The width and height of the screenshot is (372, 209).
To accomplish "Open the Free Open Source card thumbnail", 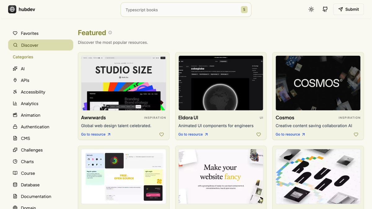I will [123, 176].
